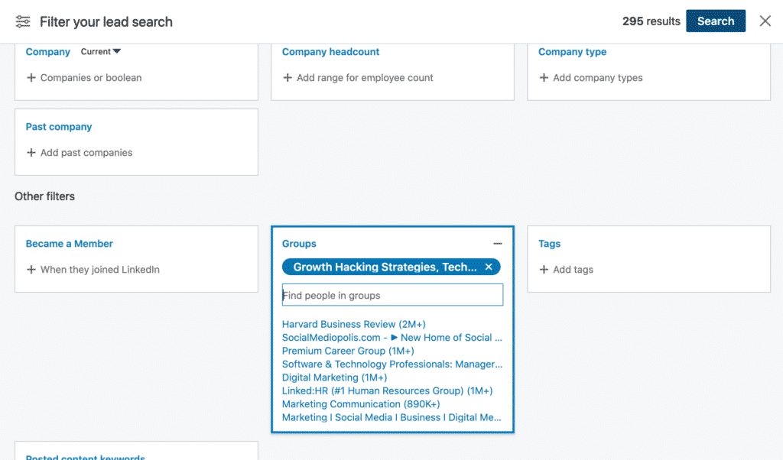Click the plus icon to add companies
Image resolution: width=783 pixels, height=460 pixels.
click(x=31, y=78)
